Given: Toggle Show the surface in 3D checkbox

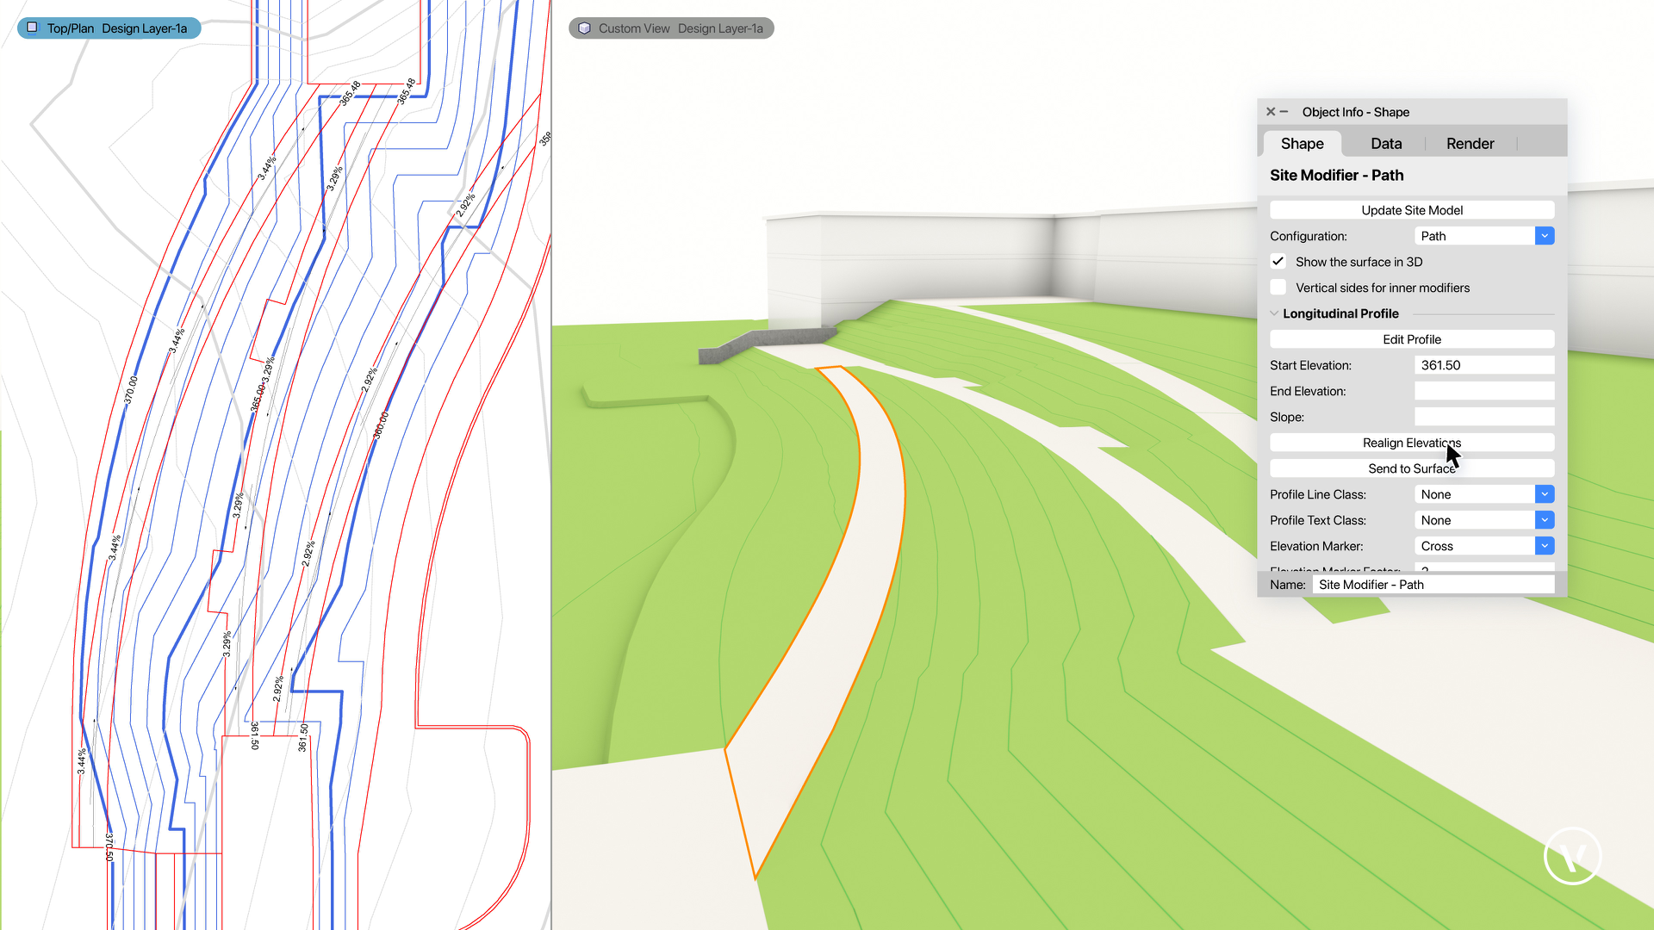Looking at the screenshot, I should point(1278,261).
